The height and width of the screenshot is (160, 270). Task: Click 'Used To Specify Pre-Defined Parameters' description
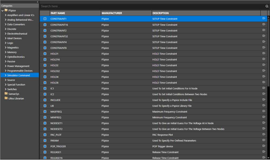coord(174,141)
